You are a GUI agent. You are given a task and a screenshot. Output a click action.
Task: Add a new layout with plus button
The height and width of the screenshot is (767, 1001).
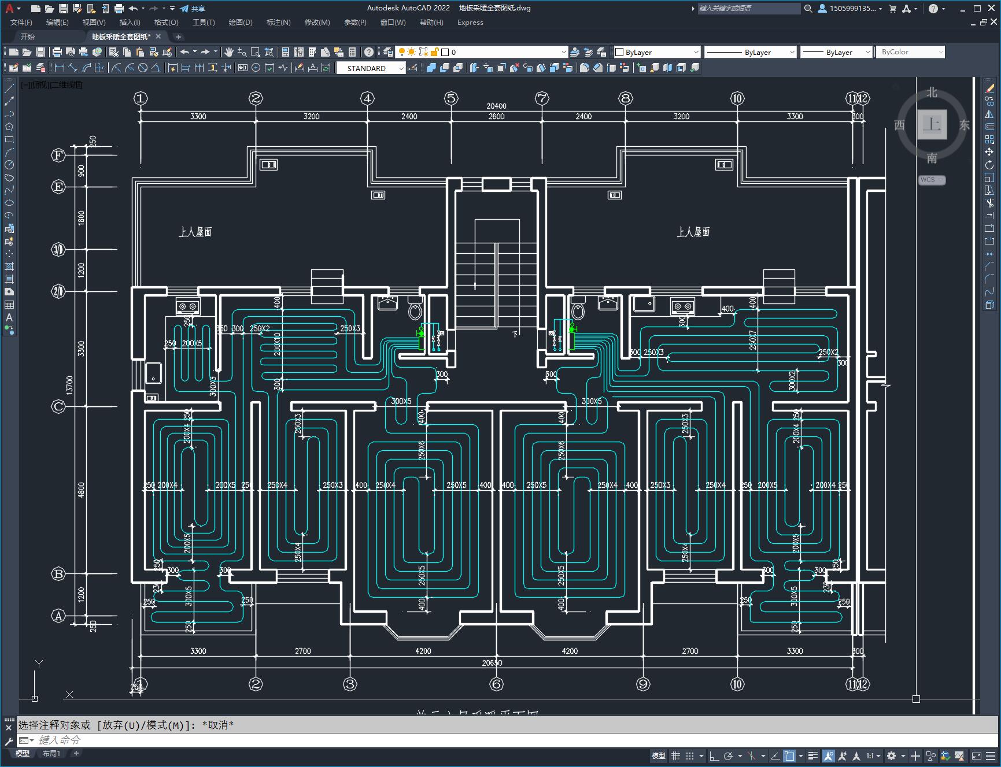tap(76, 753)
